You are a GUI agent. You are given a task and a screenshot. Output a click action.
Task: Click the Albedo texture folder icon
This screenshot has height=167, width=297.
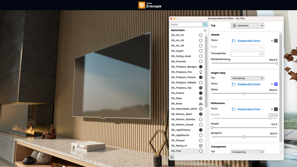[234, 41]
